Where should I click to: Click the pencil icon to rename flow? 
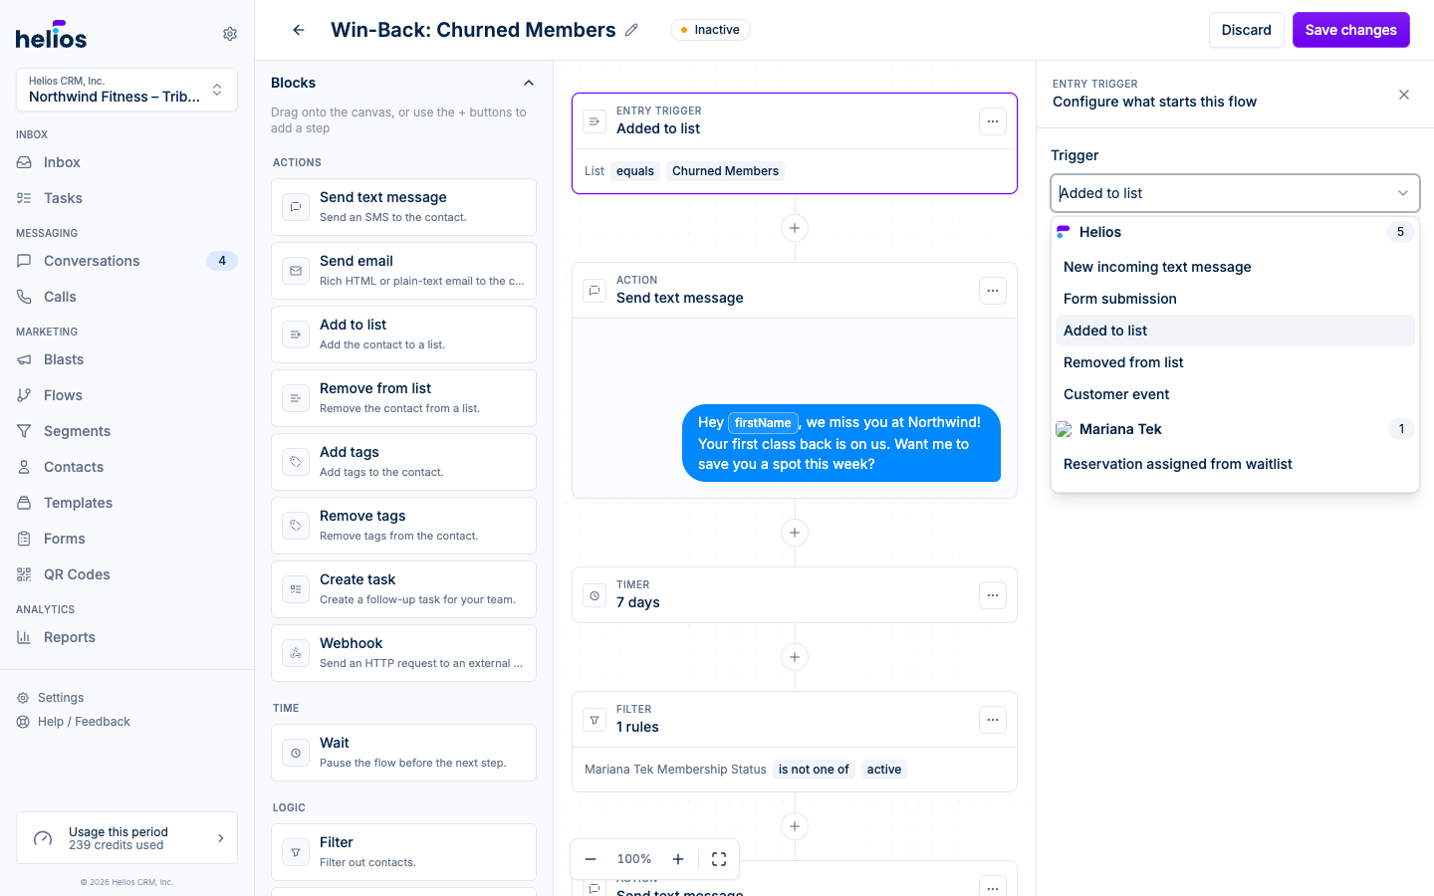tap(631, 30)
